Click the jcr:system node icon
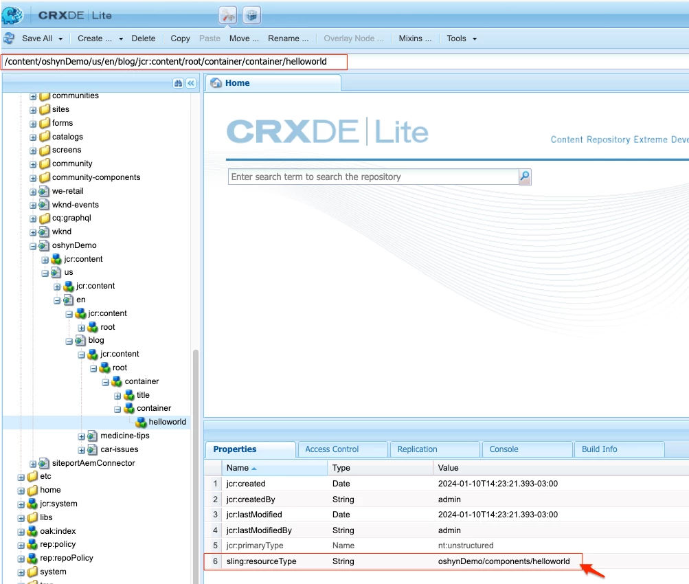689x584 pixels. click(x=32, y=504)
